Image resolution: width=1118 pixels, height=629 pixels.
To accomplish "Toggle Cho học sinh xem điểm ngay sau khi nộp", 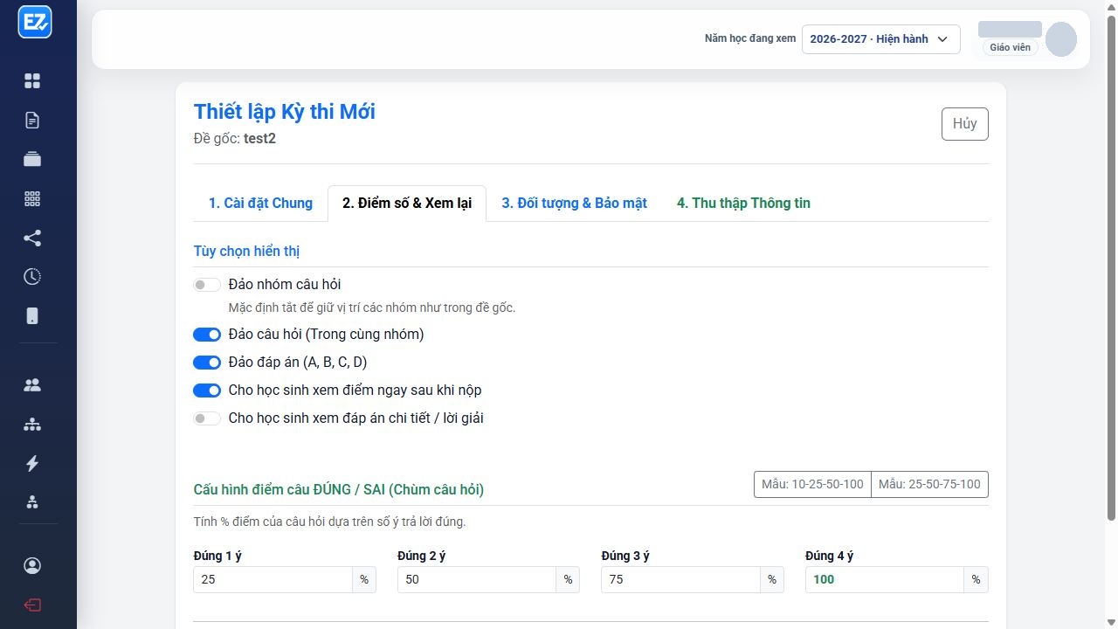I will pos(207,391).
